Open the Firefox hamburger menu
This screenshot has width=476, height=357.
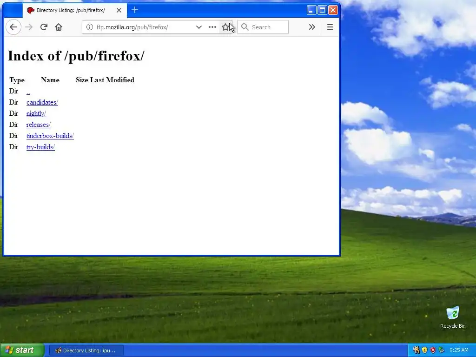click(x=330, y=27)
